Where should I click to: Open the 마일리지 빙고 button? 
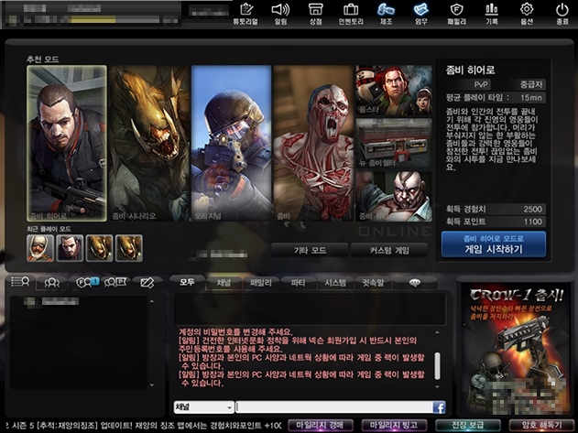(394, 426)
